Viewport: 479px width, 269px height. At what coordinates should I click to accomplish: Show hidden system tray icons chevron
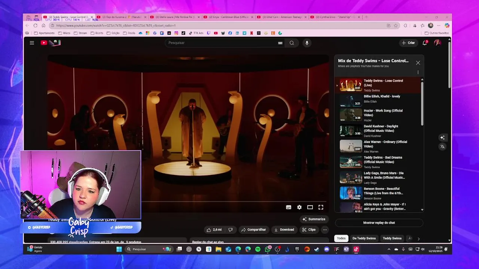coord(389,249)
